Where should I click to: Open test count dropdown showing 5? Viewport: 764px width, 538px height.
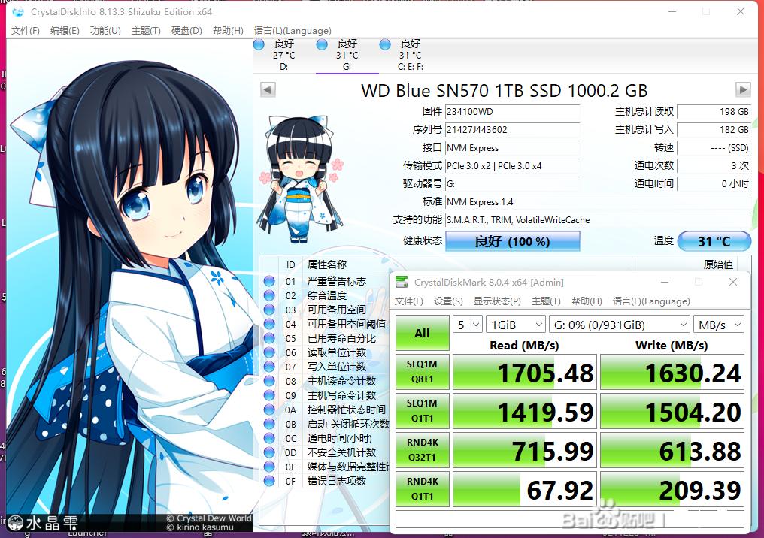click(468, 325)
